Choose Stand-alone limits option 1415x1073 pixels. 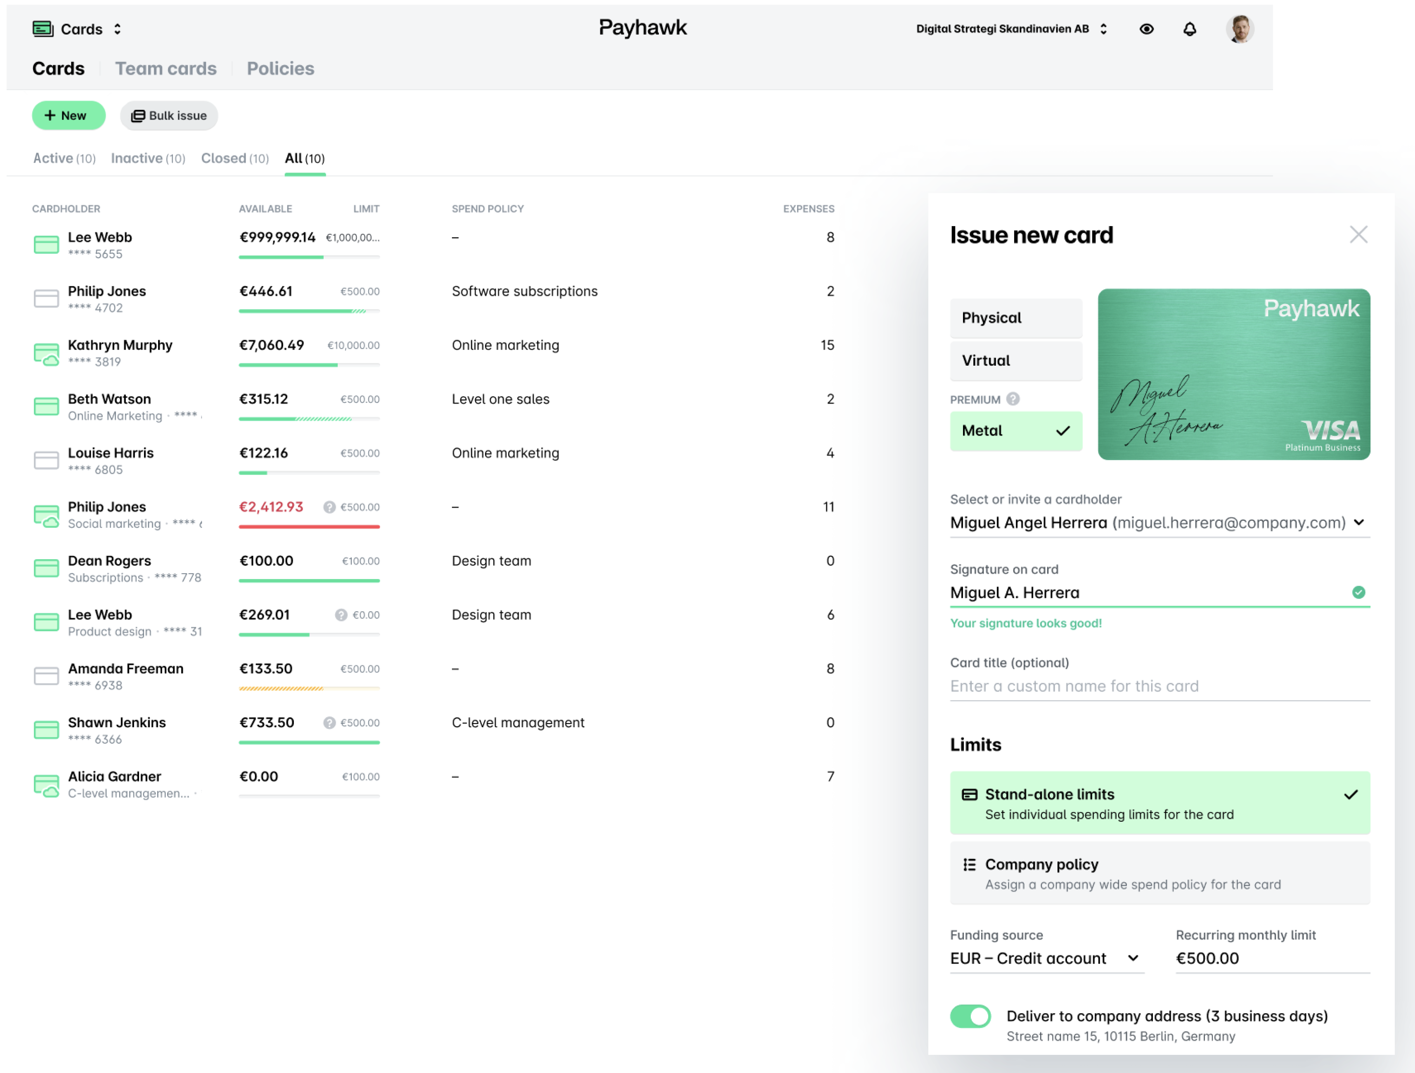point(1160,803)
